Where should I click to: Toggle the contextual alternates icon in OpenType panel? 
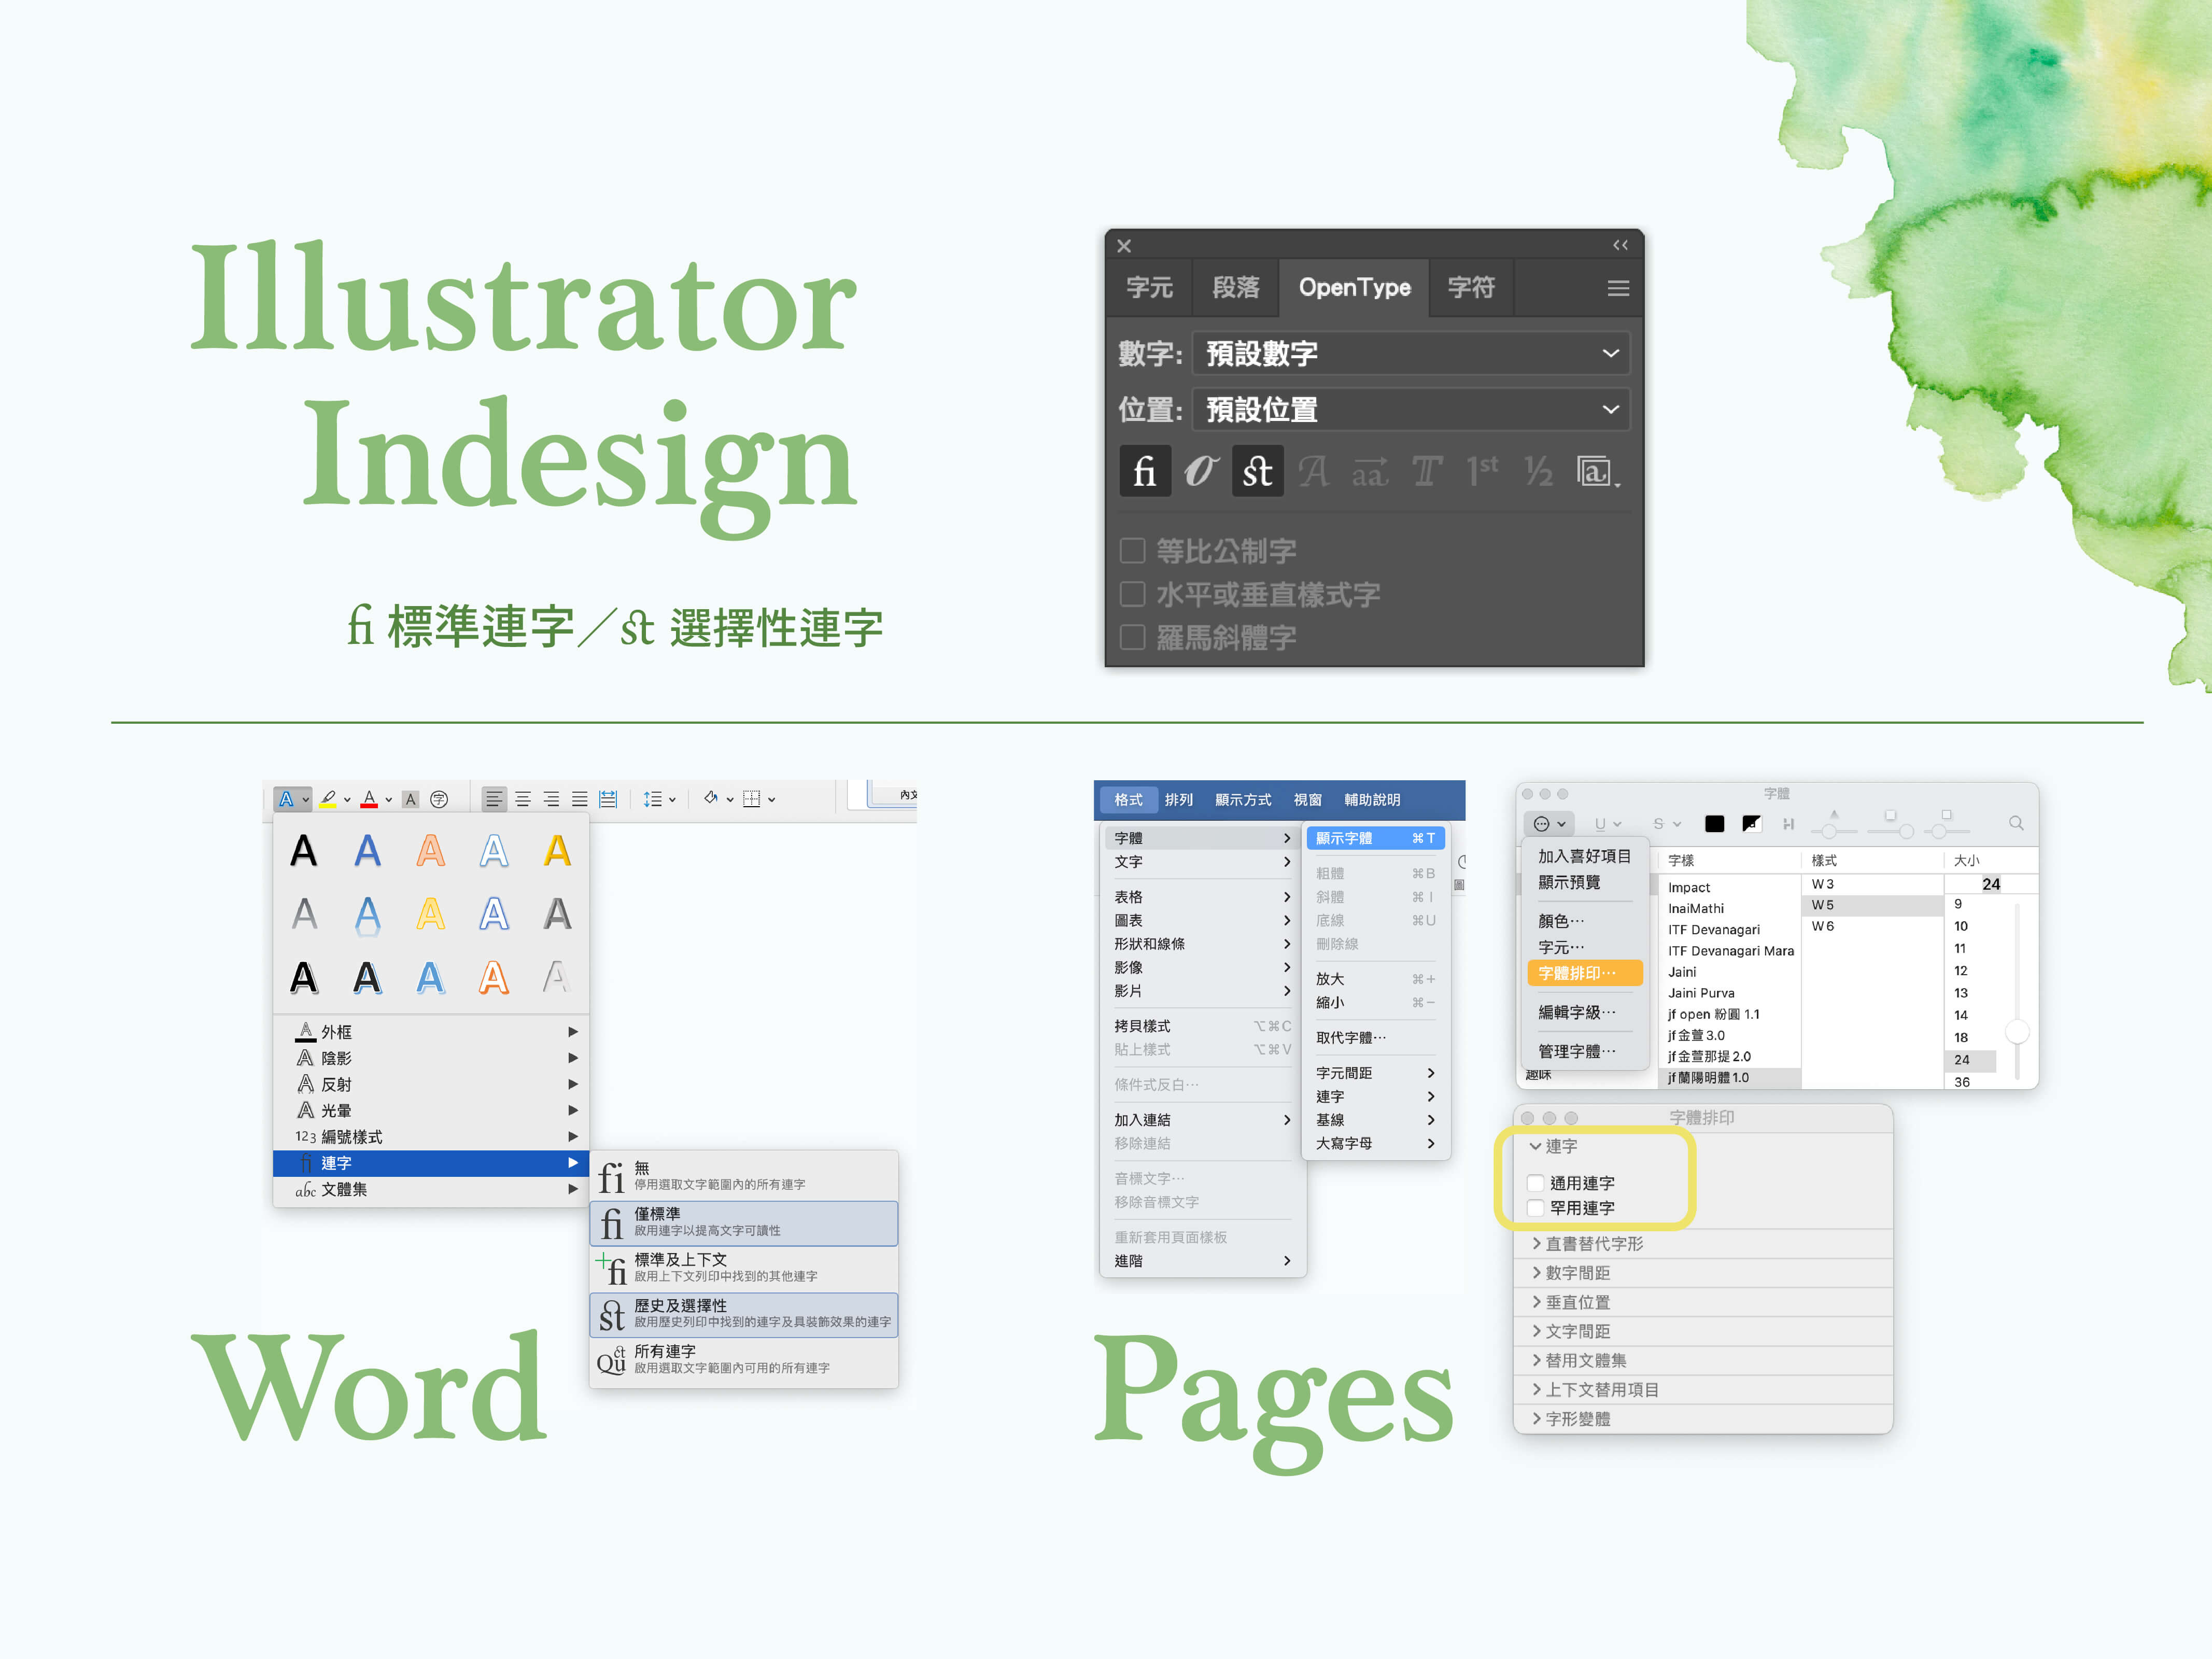click(1201, 471)
